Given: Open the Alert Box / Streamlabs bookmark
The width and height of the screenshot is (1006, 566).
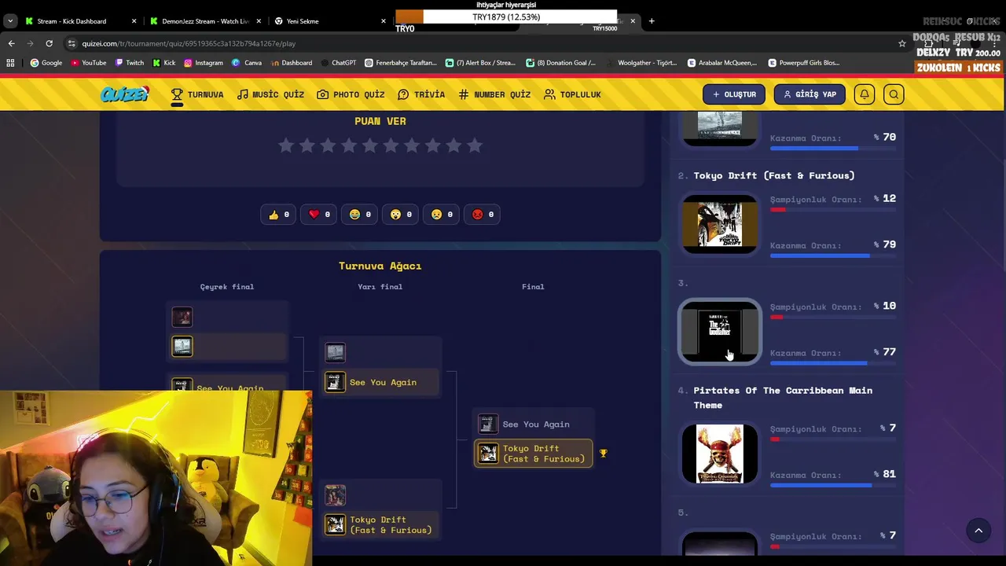Looking at the screenshot, I should pos(480,63).
